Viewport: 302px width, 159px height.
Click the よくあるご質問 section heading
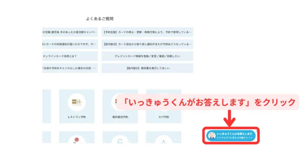pos(100,19)
